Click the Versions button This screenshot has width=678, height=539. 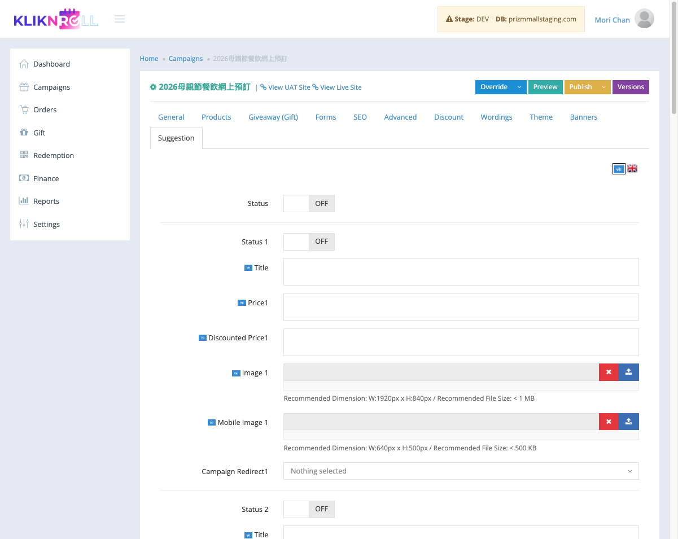pos(631,87)
